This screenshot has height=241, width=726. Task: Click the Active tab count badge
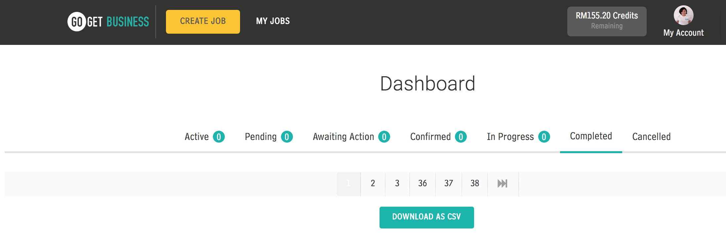pyautogui.click(x=219, y=137)
